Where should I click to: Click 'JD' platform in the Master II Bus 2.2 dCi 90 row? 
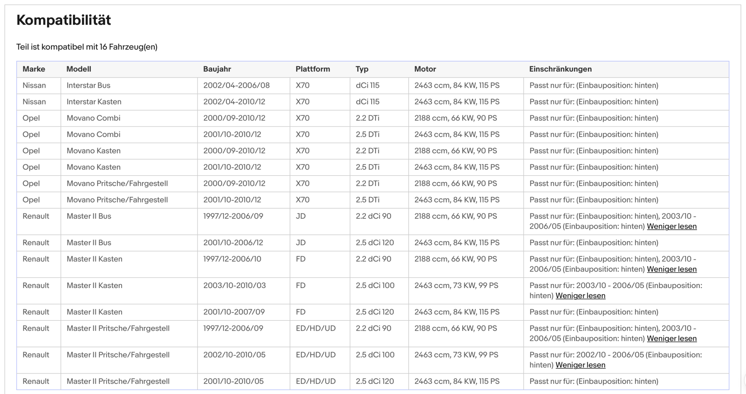point(301,216)
